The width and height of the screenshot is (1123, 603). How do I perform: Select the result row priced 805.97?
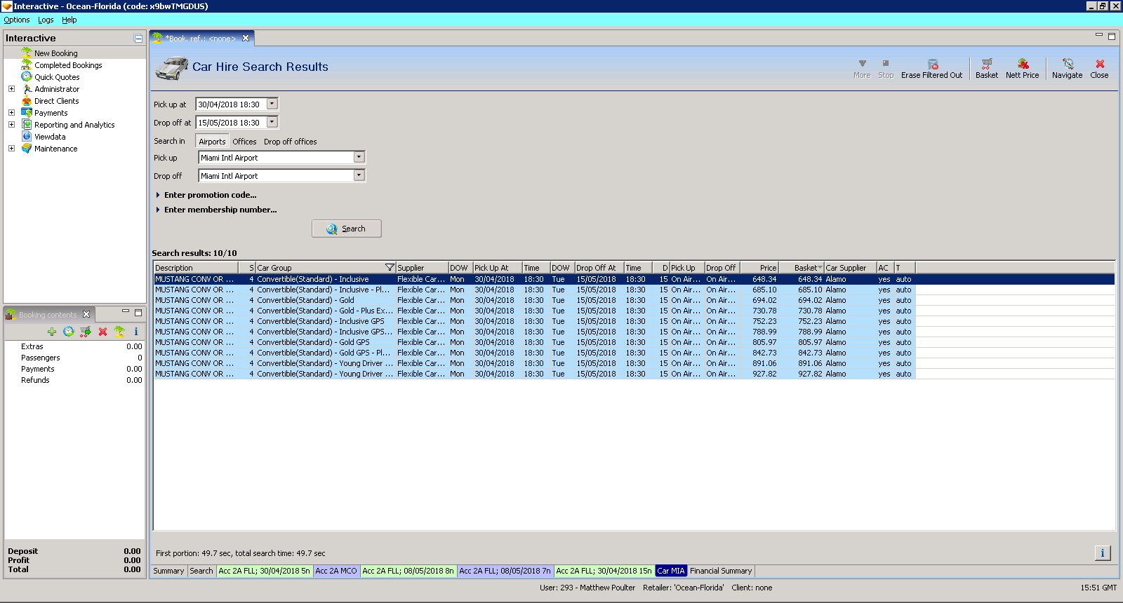click(x=534, y=342)
